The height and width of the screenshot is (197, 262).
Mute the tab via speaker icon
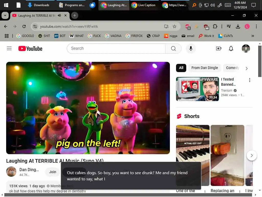point(59,15)
